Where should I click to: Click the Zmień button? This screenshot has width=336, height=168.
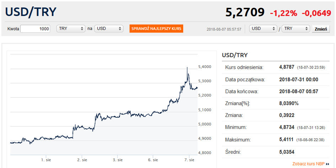pos(321,29)
